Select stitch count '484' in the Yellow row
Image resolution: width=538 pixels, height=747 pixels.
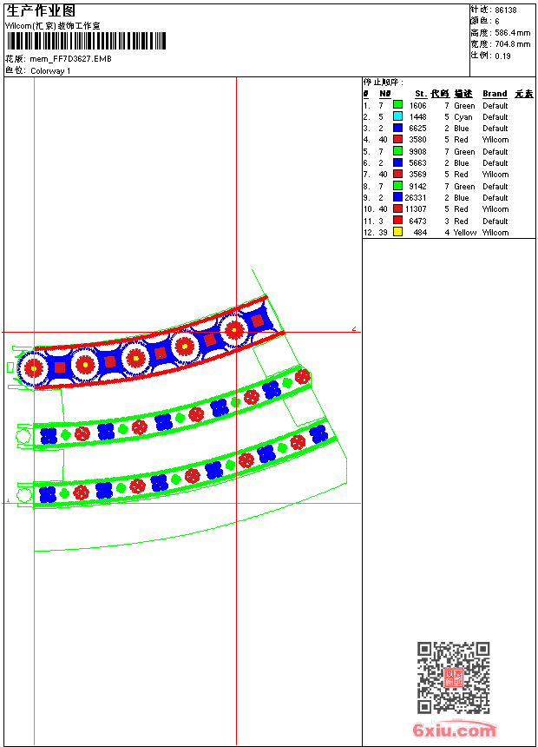[x=420, y=233]
